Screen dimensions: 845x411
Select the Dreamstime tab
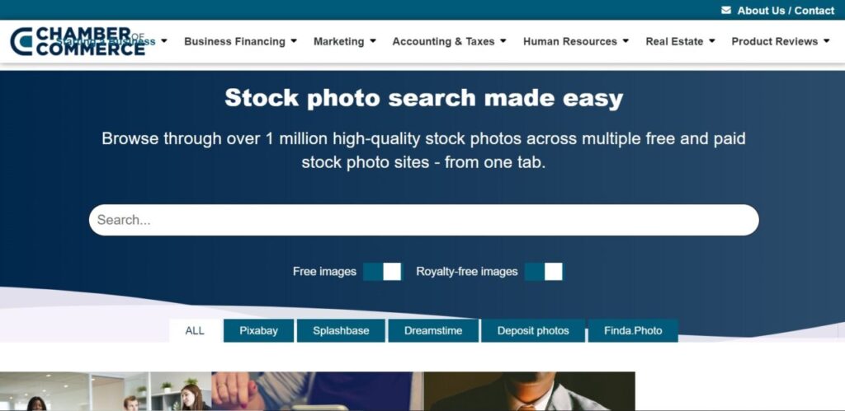tap(433, 331)
